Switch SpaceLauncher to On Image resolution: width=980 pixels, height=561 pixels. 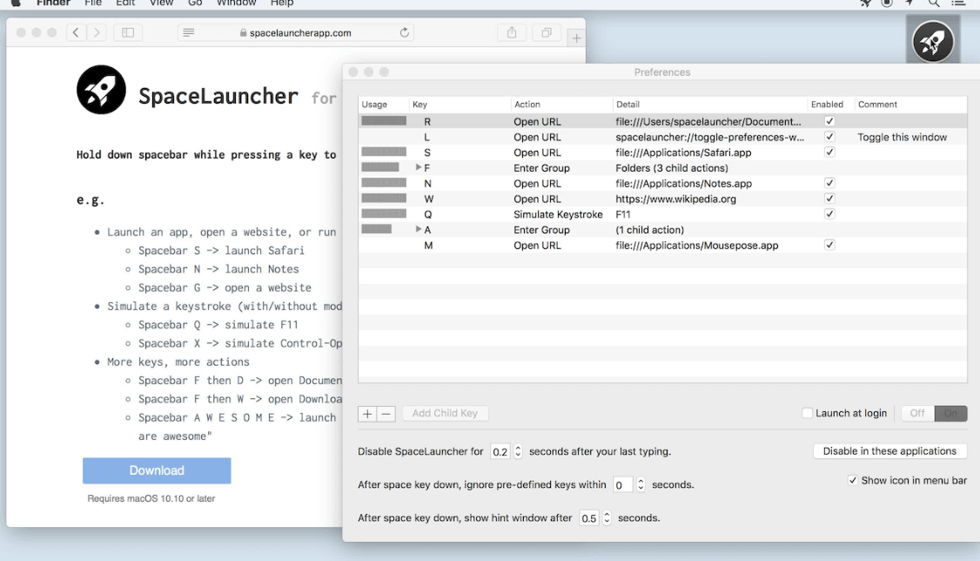950,414
